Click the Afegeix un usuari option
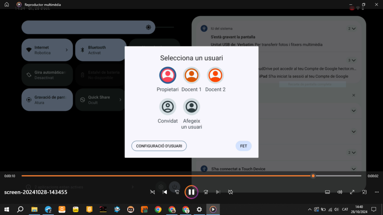383x215 pixels. [191, 107]
